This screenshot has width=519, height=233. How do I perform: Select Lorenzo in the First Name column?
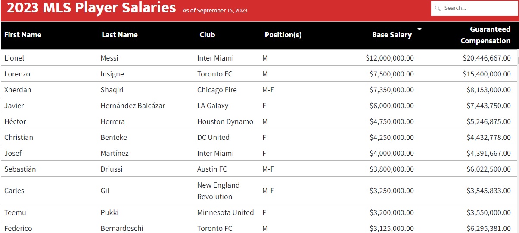pos(17,74)
